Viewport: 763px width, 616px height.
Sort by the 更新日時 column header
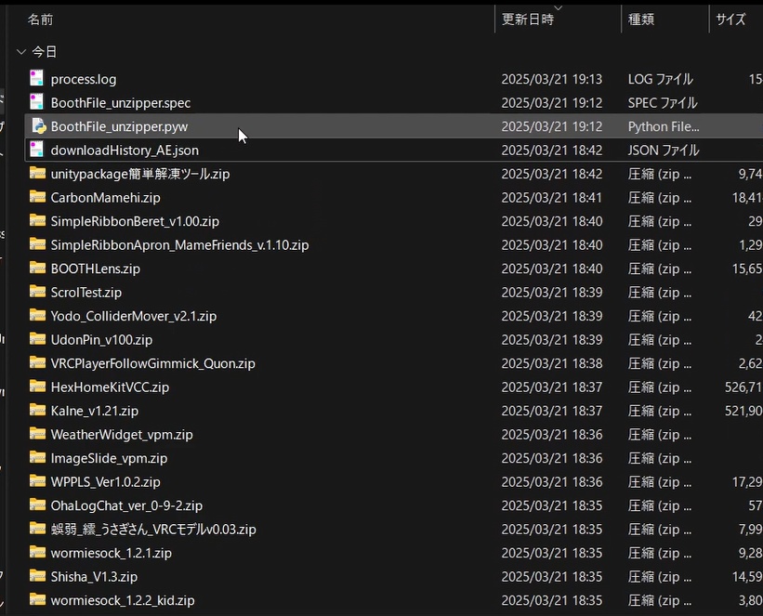point(528,20)
